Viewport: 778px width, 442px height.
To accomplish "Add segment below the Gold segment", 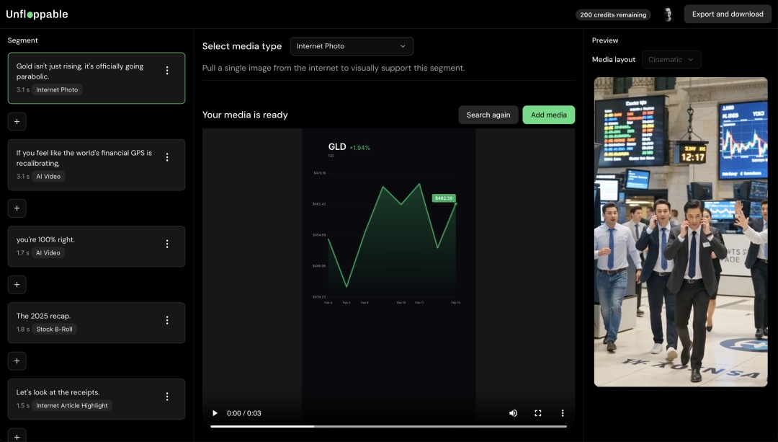I will tap(17, 121).
